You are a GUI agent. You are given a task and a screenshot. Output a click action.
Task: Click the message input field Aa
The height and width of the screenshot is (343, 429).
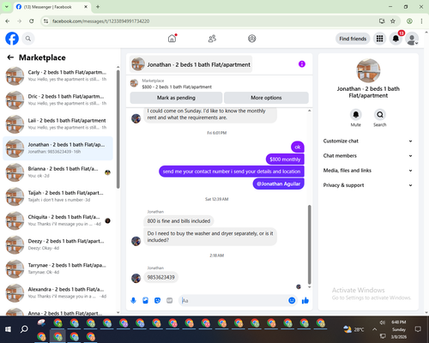pyautogui.click(x=233, y=300)
